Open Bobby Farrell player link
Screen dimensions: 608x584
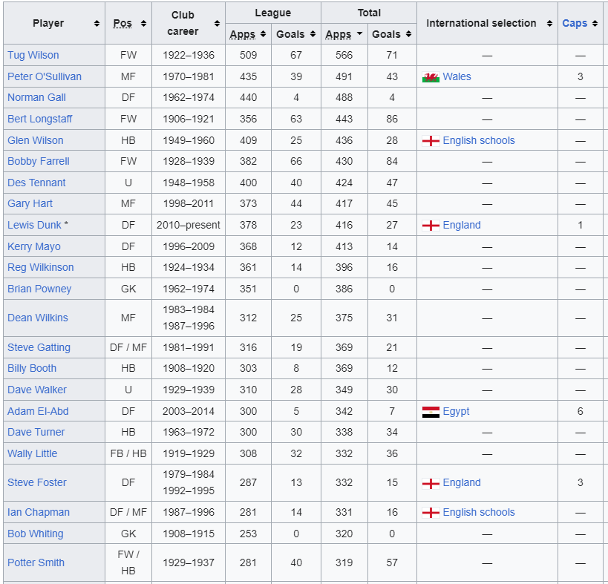point(39,162)
